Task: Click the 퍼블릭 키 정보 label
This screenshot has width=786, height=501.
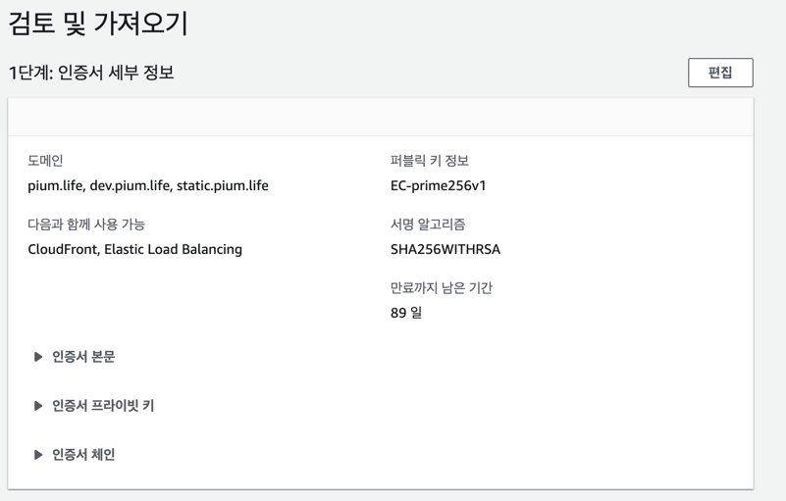Action: click(429, 161)
